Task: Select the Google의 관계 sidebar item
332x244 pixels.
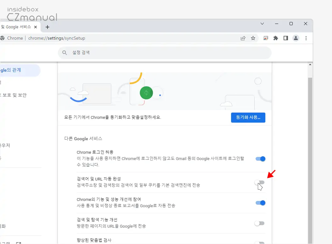Action: click(x=20, y=70)
